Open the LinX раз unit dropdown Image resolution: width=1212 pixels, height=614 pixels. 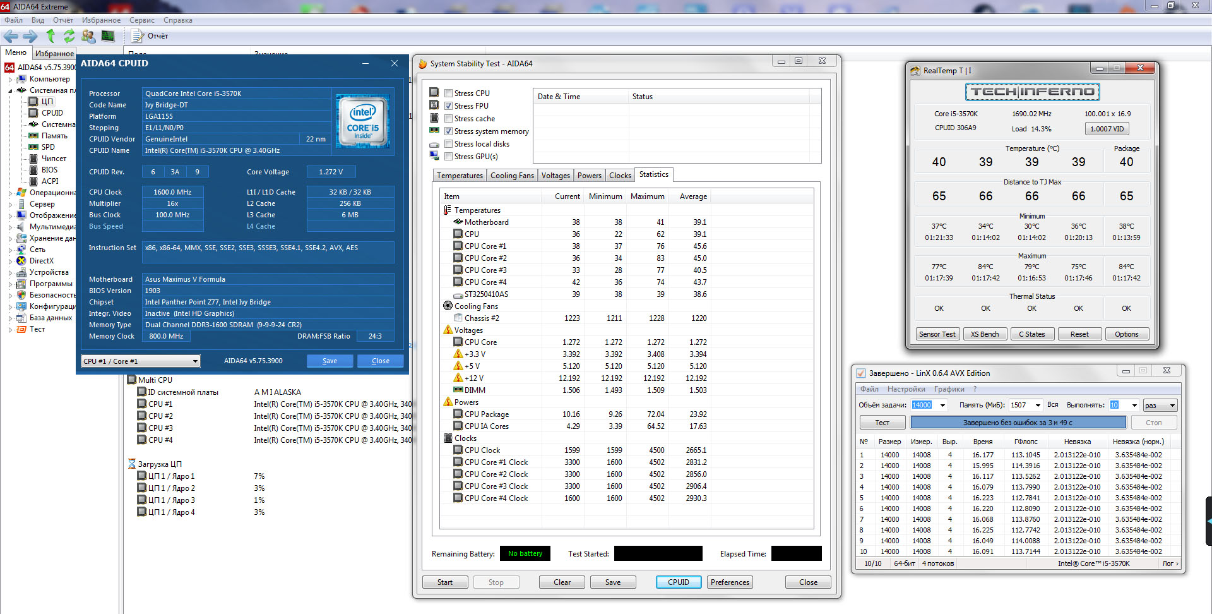[1161, 406]
